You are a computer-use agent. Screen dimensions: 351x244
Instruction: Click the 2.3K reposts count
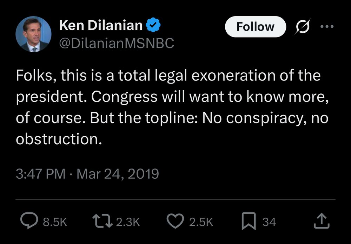click(128, 222)
